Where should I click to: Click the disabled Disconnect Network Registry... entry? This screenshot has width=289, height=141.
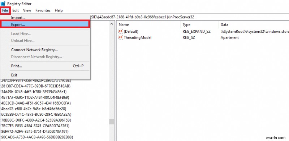(45, 57)
